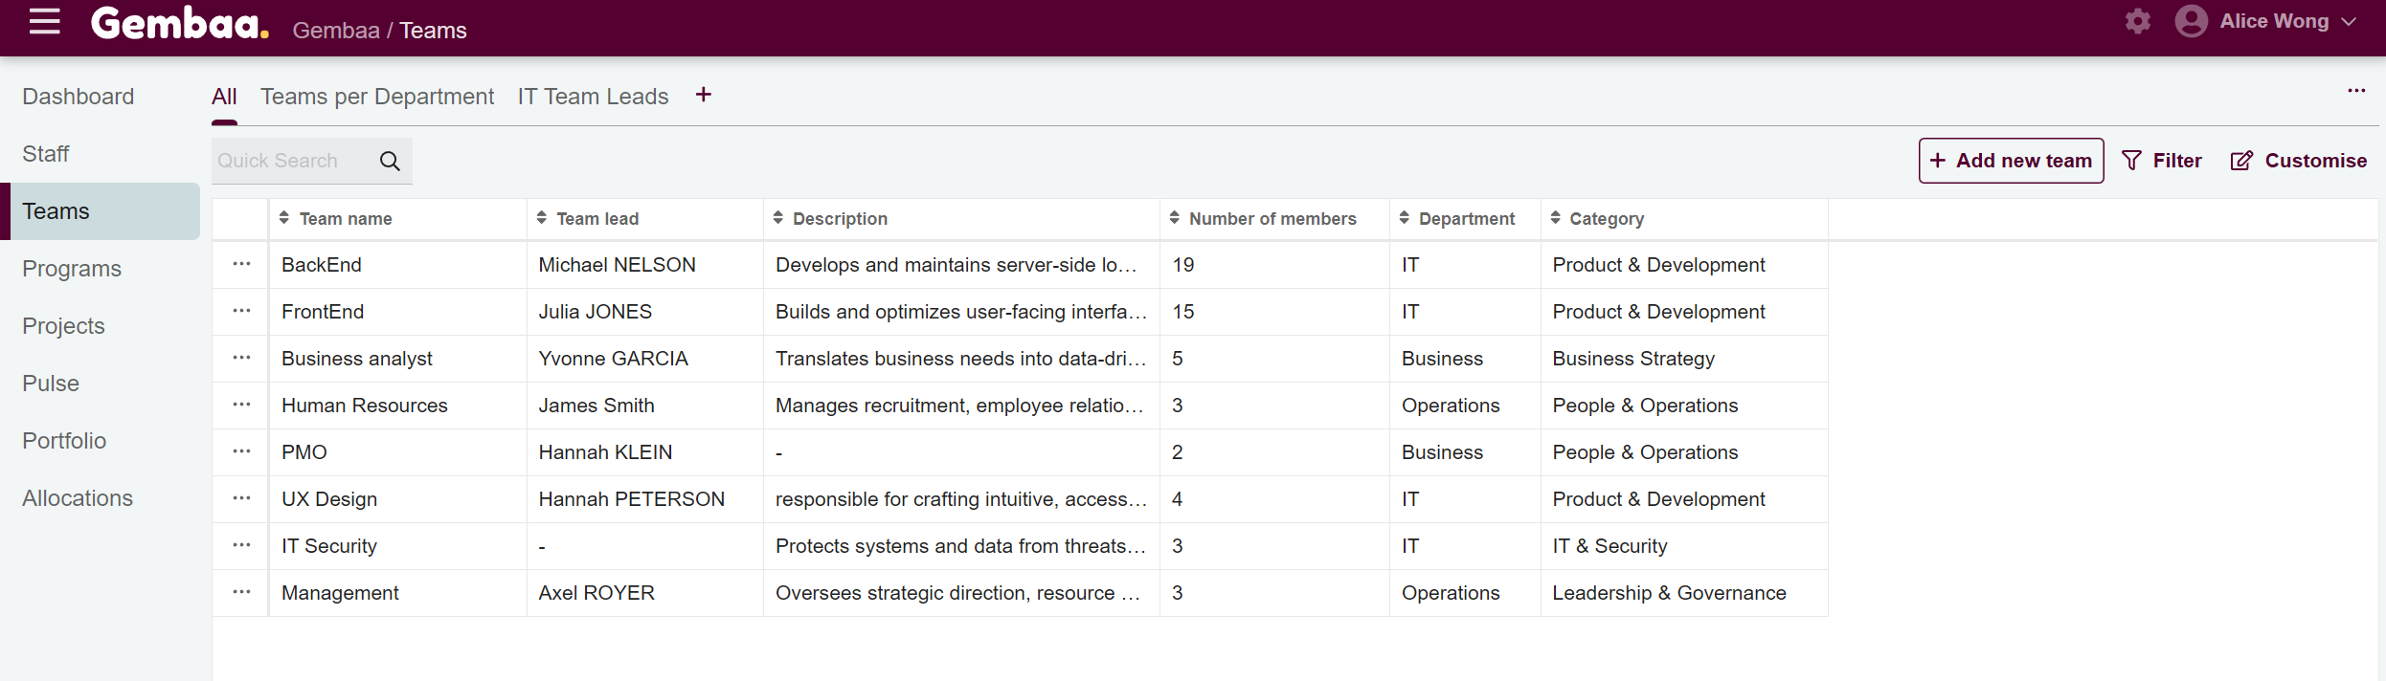Go to Allocations in the sidebar
Image resolution: width=2386 pixels, height=681 pixels.
click(x=78, y=498)
